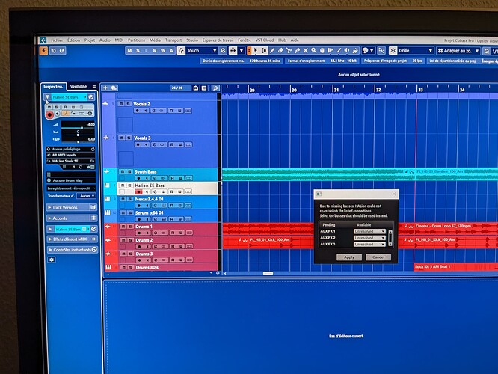Image resolution: width=498 pixels, height=374 pixels.
Task: Click the Add Track plus icon
Action: (x=105, y=88)
